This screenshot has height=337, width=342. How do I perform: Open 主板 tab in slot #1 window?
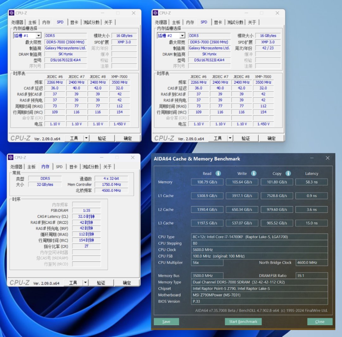(32, 22)
